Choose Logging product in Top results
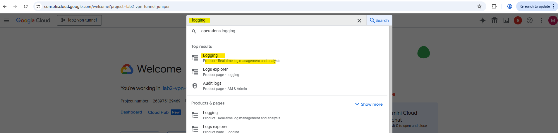The height and width of the screenshot is (133, 558). pyautogui.click(x=211, y=56)
